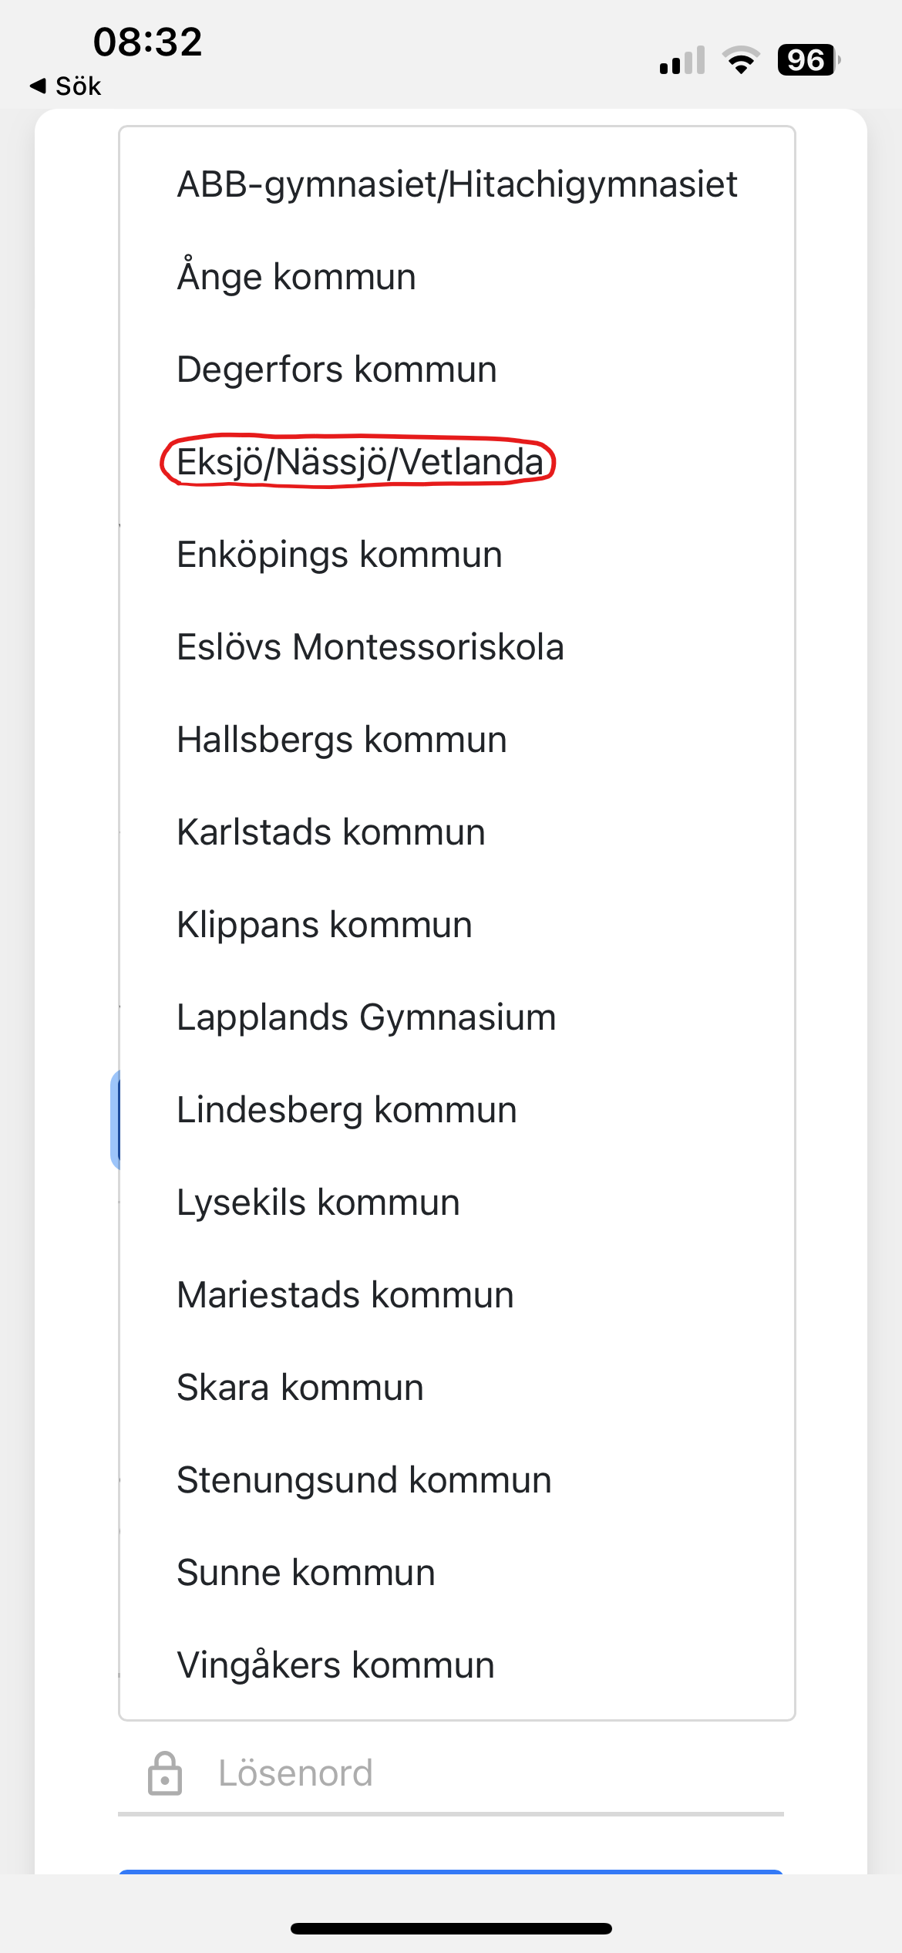Viewport: 902px width, 1953px height.
Task: Tap the clock showing 08:32
Action: pos(149,42)
